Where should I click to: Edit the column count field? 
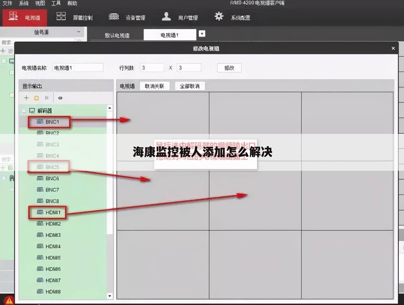[189, 68]
